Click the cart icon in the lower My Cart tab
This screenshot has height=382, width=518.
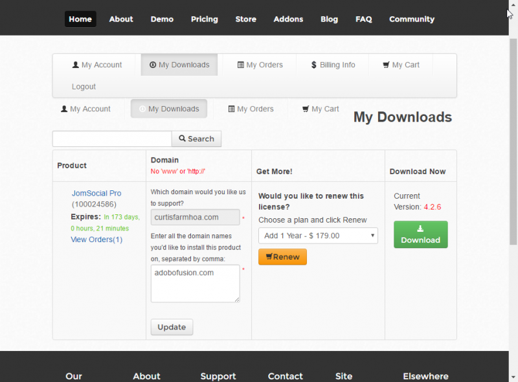click(306, 109)
